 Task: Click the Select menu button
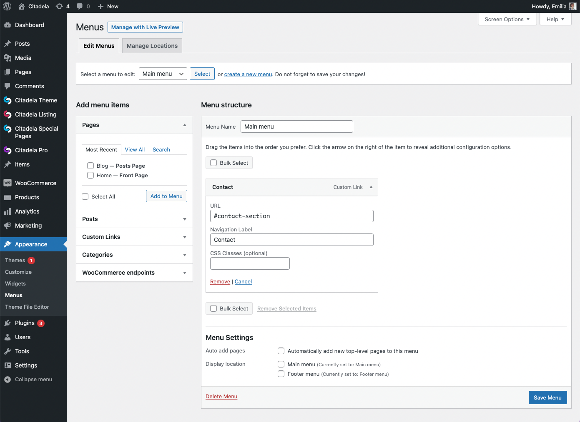click(202, 74)
